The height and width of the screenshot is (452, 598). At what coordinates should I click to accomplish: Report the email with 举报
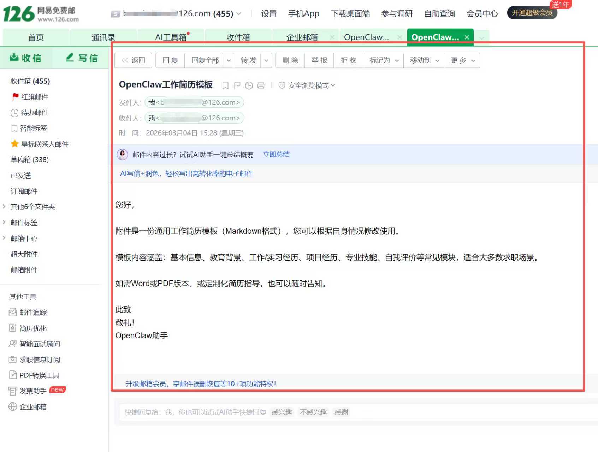(319, 60)
